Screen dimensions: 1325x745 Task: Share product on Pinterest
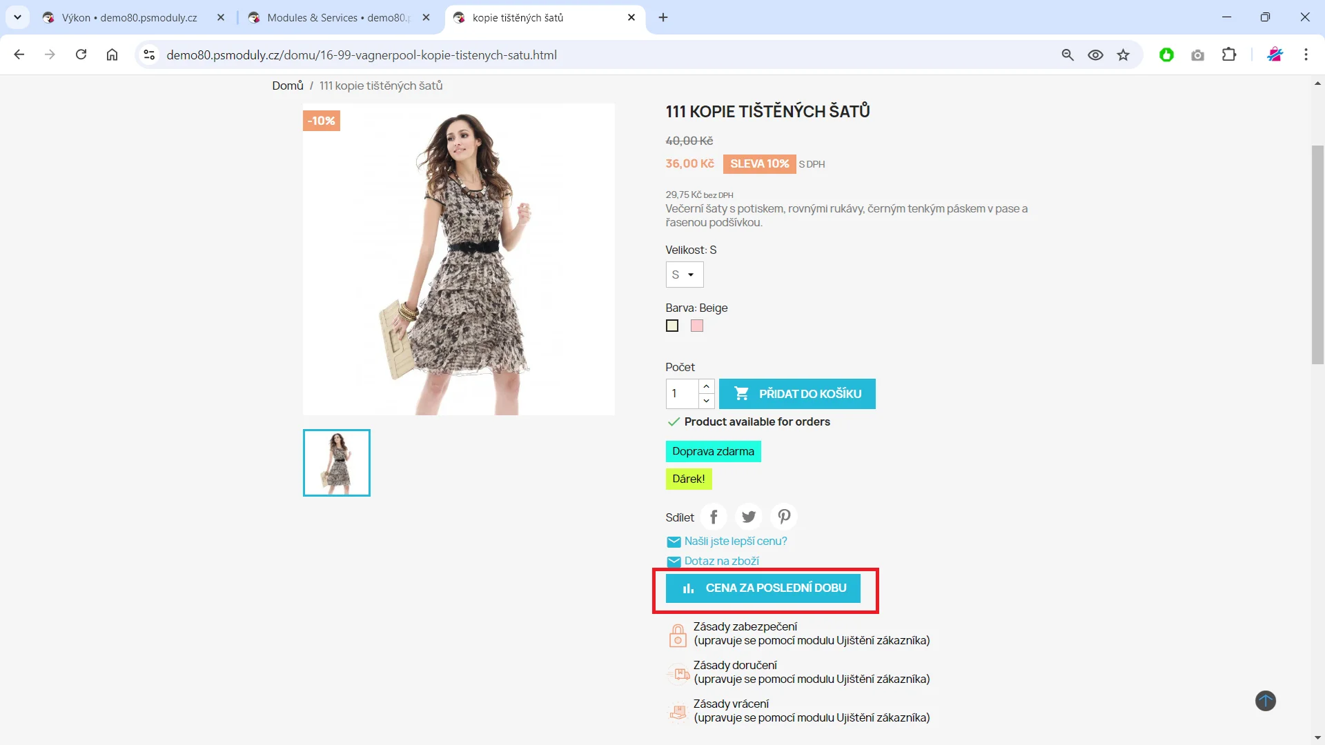tap(784, 517)
